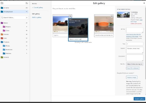Click Delete permanently link
Screen dimensions: 146x103
pos(136,24)
